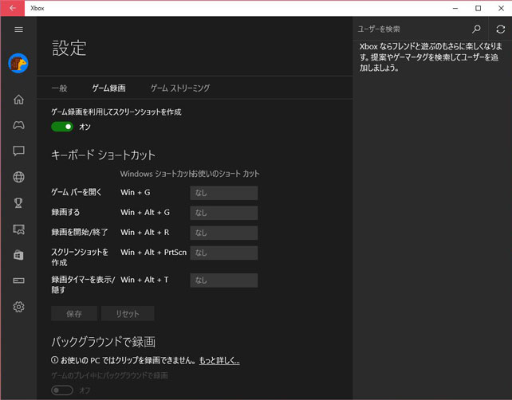
Task: Click custom shortcut field for 録画タイマーを表示
Action: click(224, 280)
